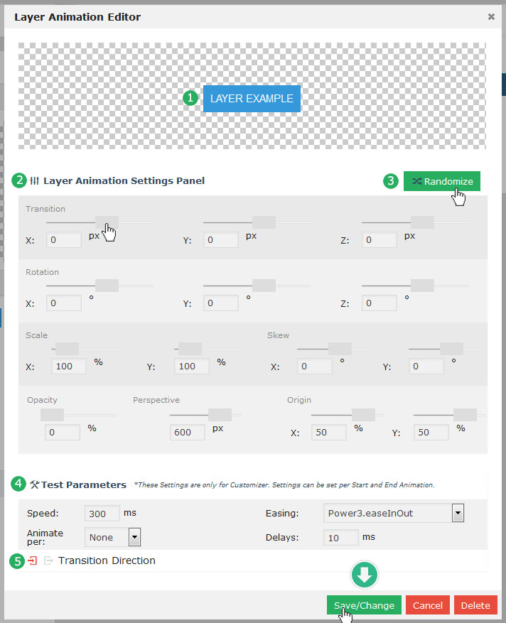Image resolution: width=506 pixels, height=623 pixels.
Task: Click the Delays input field
Action: click(x=340, y=538)
